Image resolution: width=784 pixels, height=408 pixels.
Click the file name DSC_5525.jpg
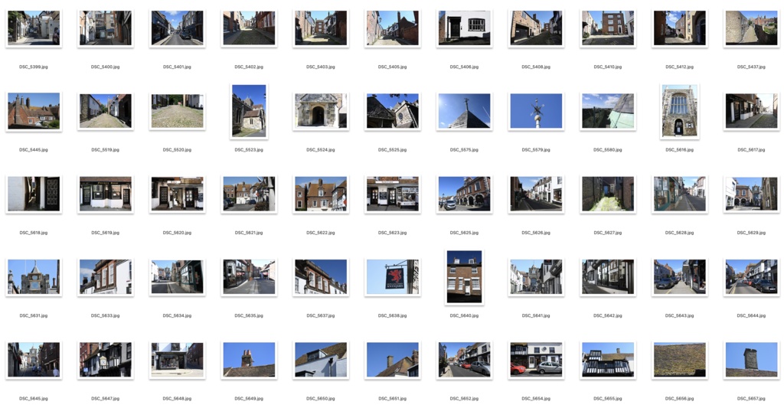[393, 149]
